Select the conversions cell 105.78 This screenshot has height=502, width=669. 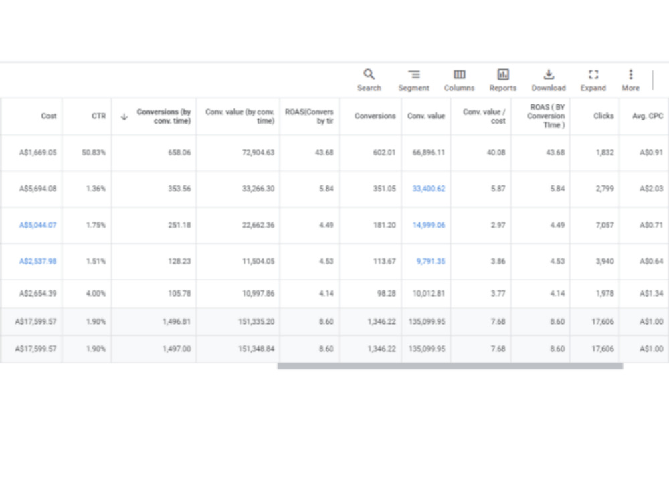coord(179,294)
